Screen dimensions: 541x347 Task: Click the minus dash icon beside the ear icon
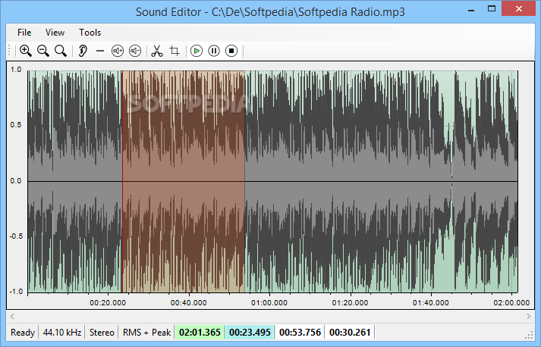[x=100, y=51]
